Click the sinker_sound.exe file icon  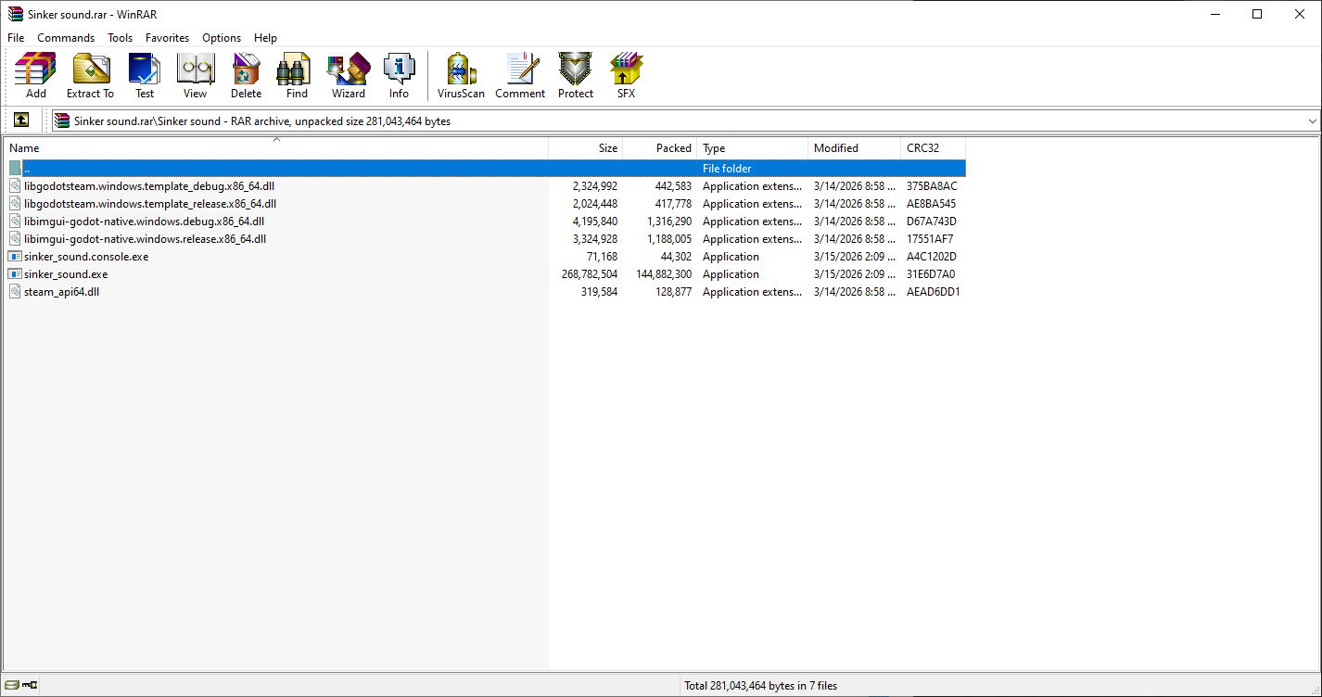click(x=15, y=274)
